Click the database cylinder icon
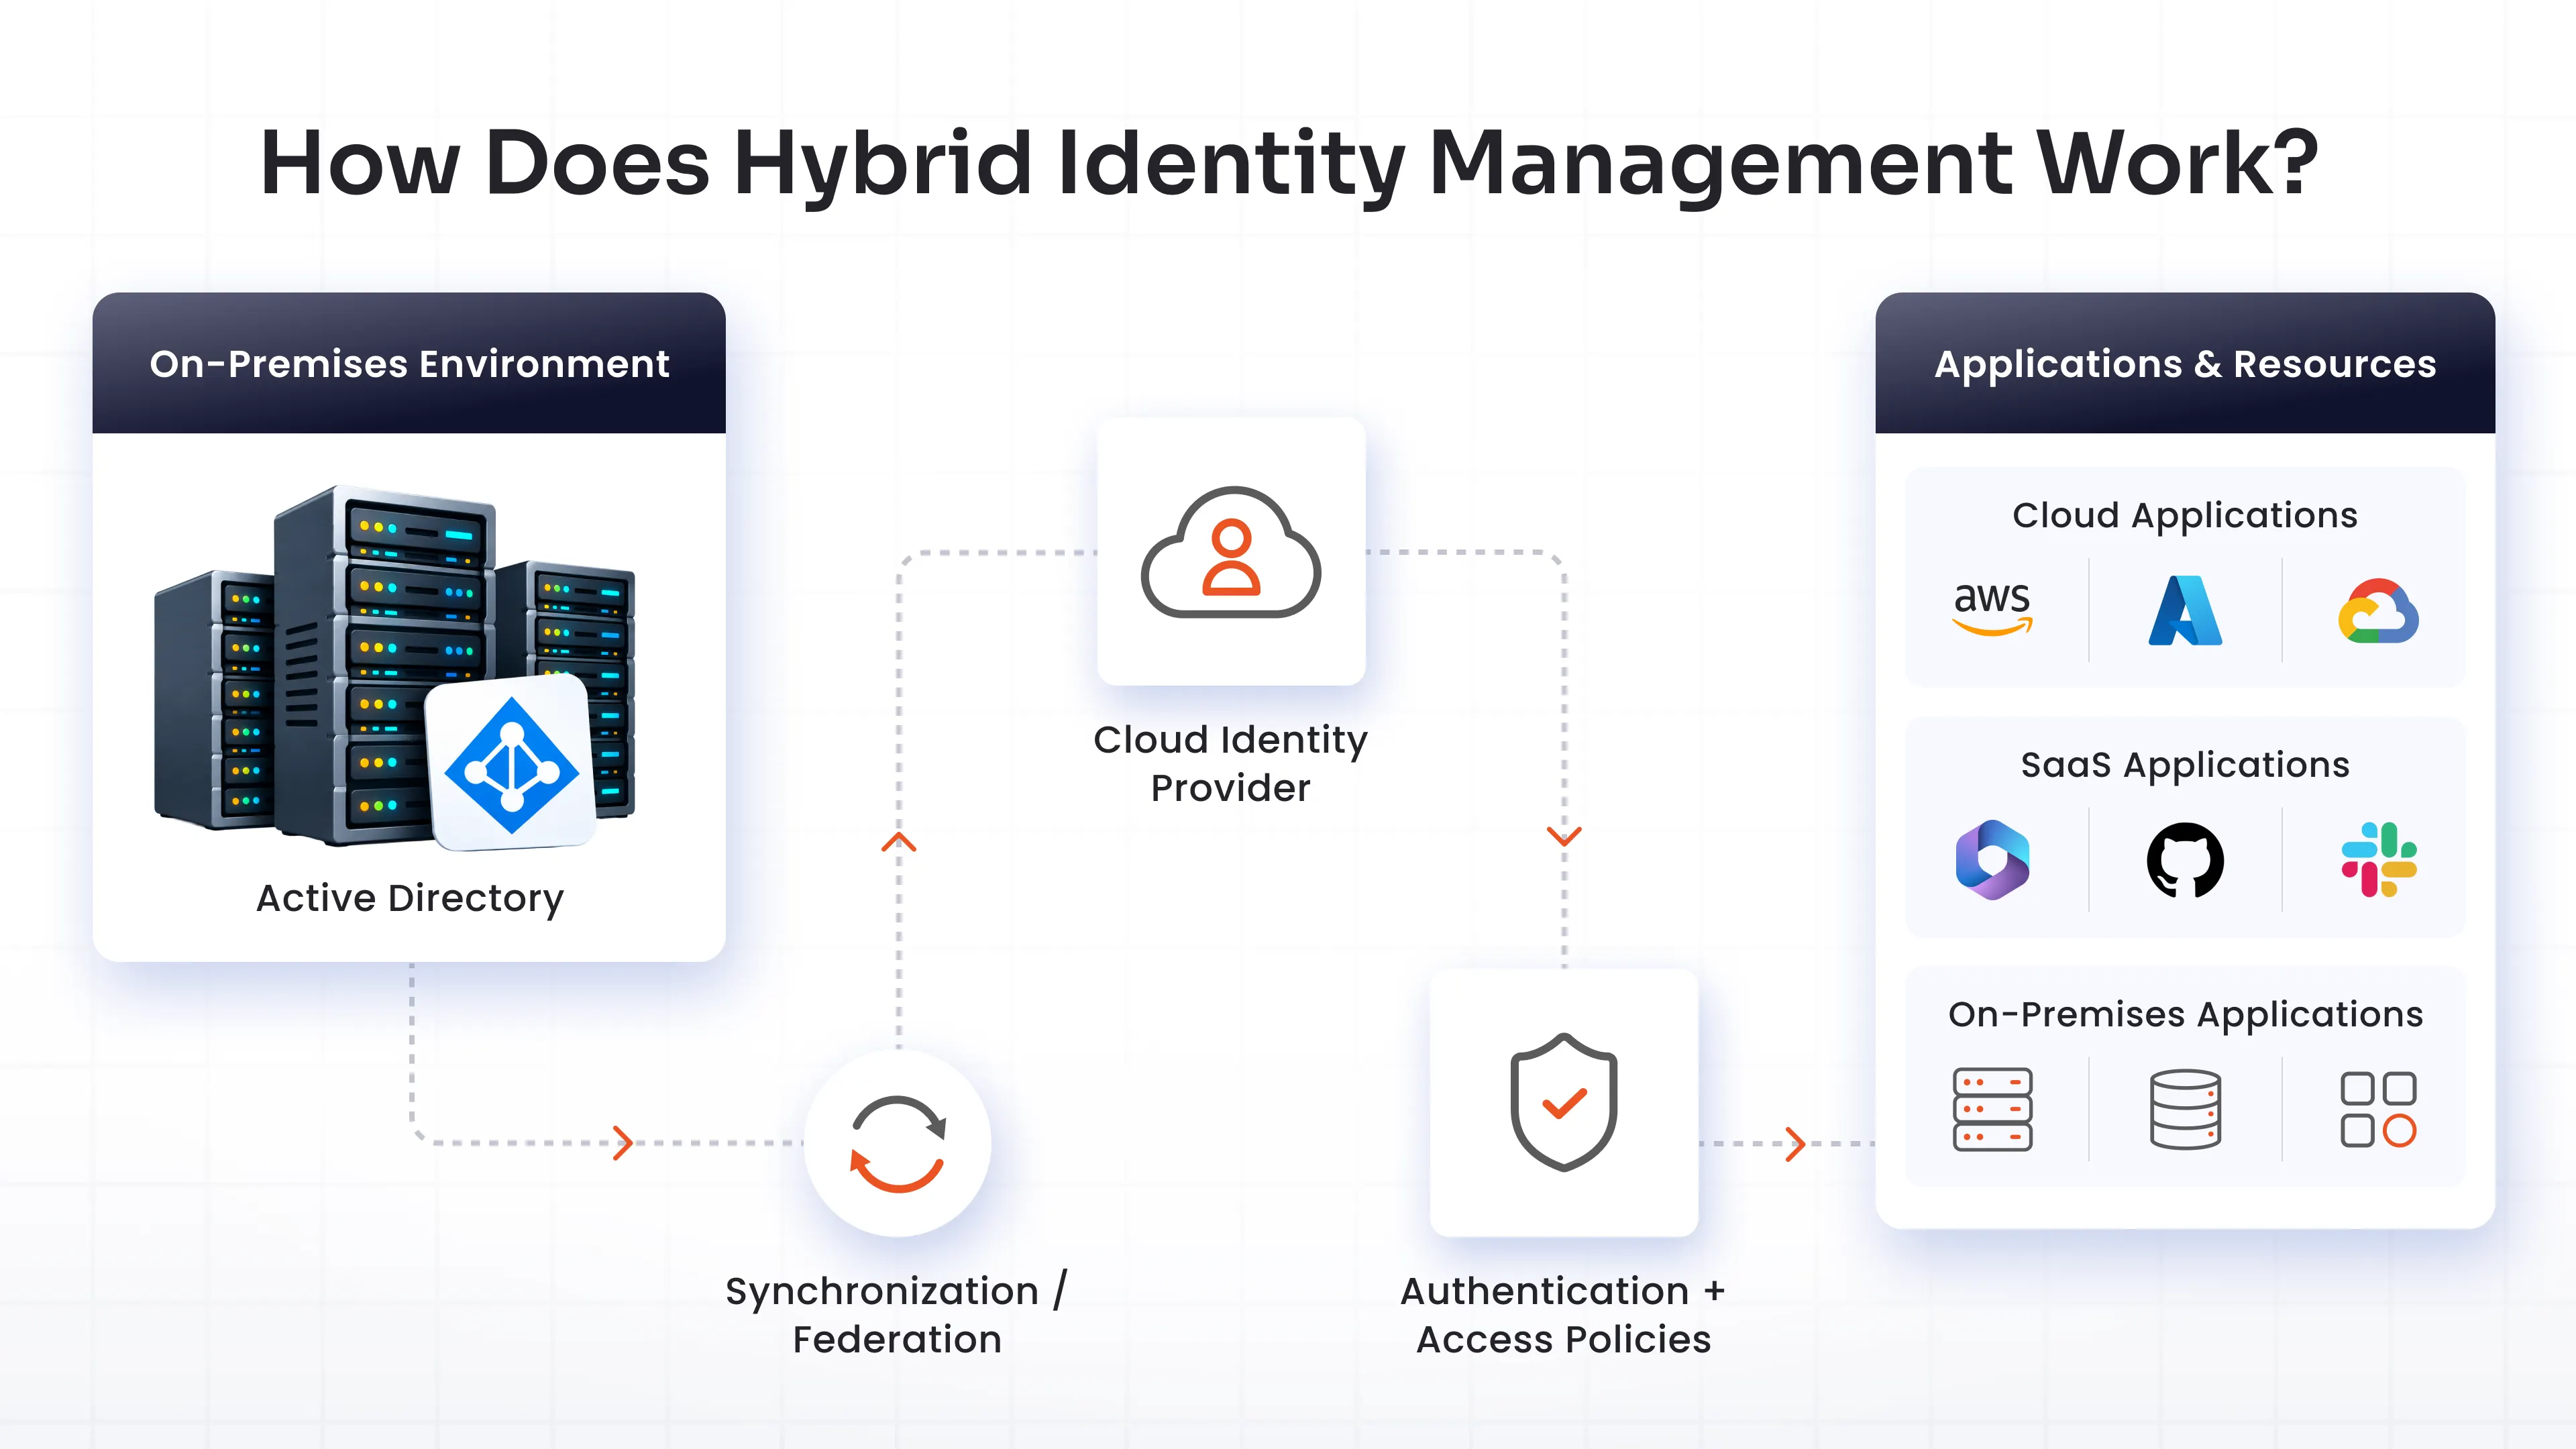This screenshot has height=1449, width=2576. click(2185, 1110)
